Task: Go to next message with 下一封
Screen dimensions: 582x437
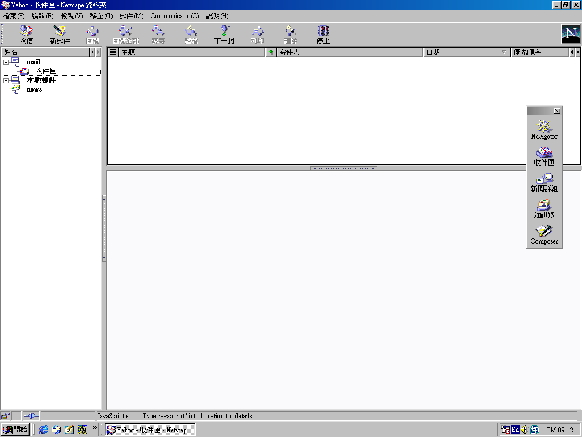Action: (x=224, y=35)
